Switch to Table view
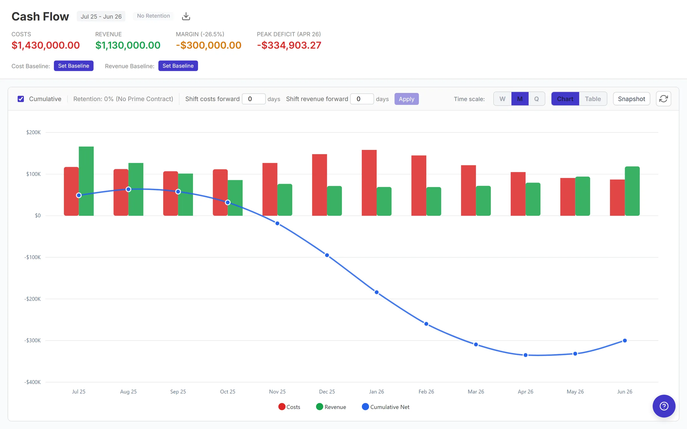This screenshot has width=687, height=429. coord(593,99)
